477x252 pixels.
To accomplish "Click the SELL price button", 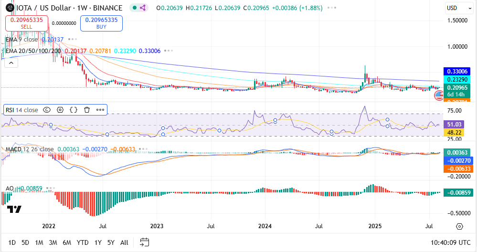I will (27, 23).
